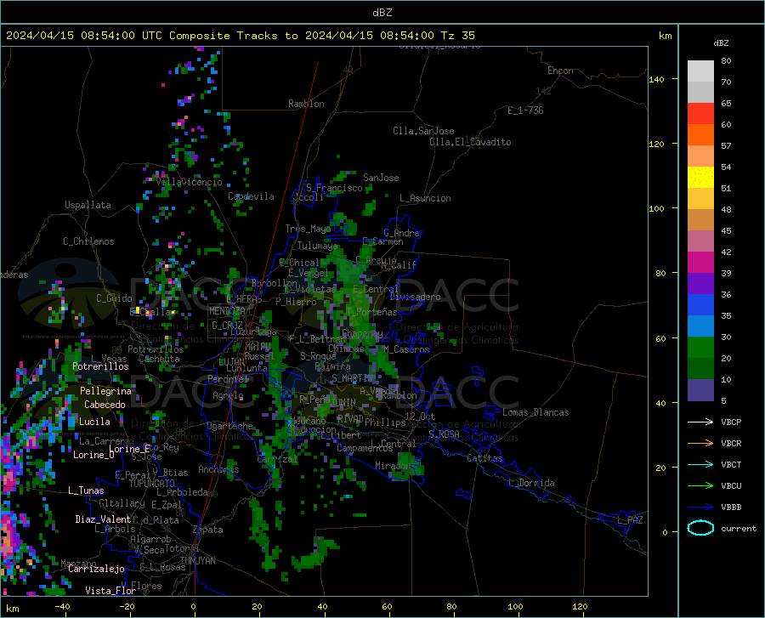The height and width of the screenshot is (618, 765).
Task: Click the 'Encon' map label
Action: click(x=560, y=71)
